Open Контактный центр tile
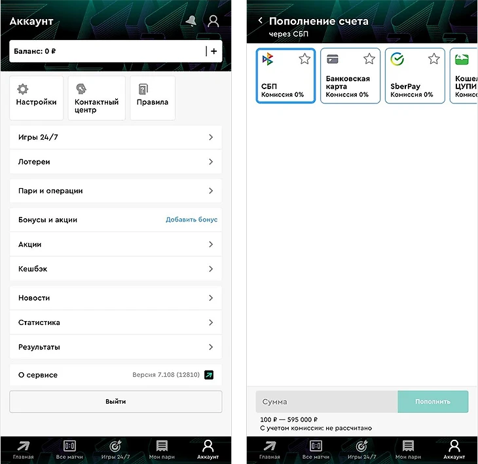This screenshot has height=464, width=478. (97, 98)
